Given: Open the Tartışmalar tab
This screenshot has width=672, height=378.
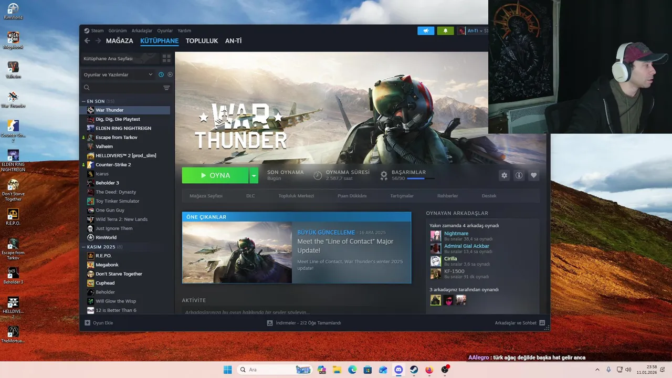Looking at the screenshot, I should click(x=402, y=196).
